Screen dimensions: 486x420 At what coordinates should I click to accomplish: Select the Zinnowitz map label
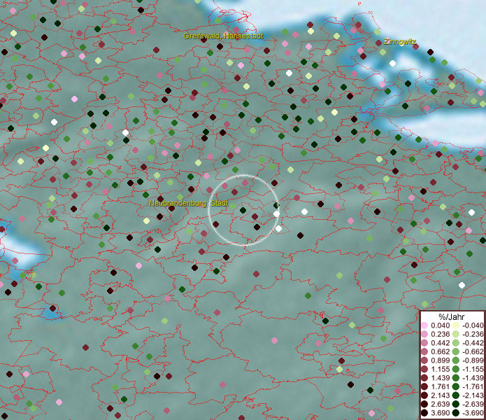coord(400,41)
